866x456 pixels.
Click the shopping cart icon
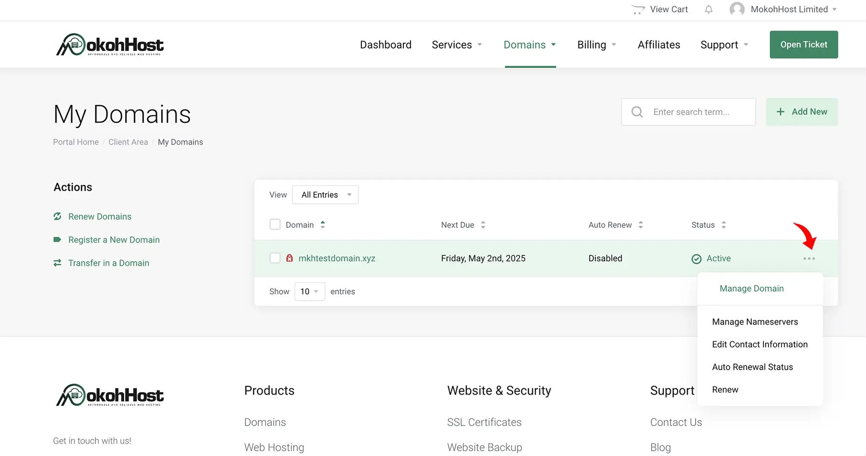coord(638,10)
